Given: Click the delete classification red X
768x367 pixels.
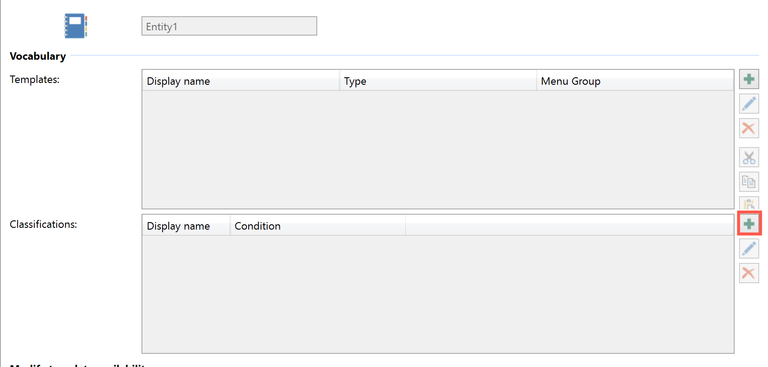Looking at the screenshot, I should pos(749,273).
